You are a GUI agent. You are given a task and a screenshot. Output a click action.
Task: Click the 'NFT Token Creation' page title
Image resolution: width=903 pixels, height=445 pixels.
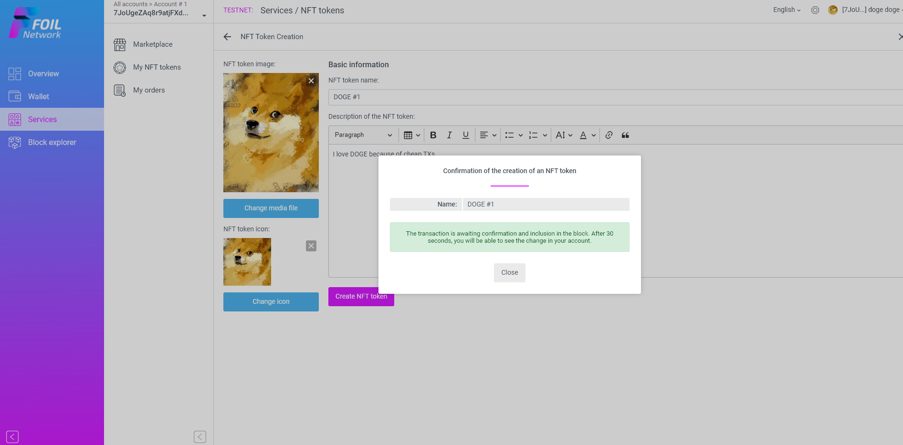click(x=272, y=37)
